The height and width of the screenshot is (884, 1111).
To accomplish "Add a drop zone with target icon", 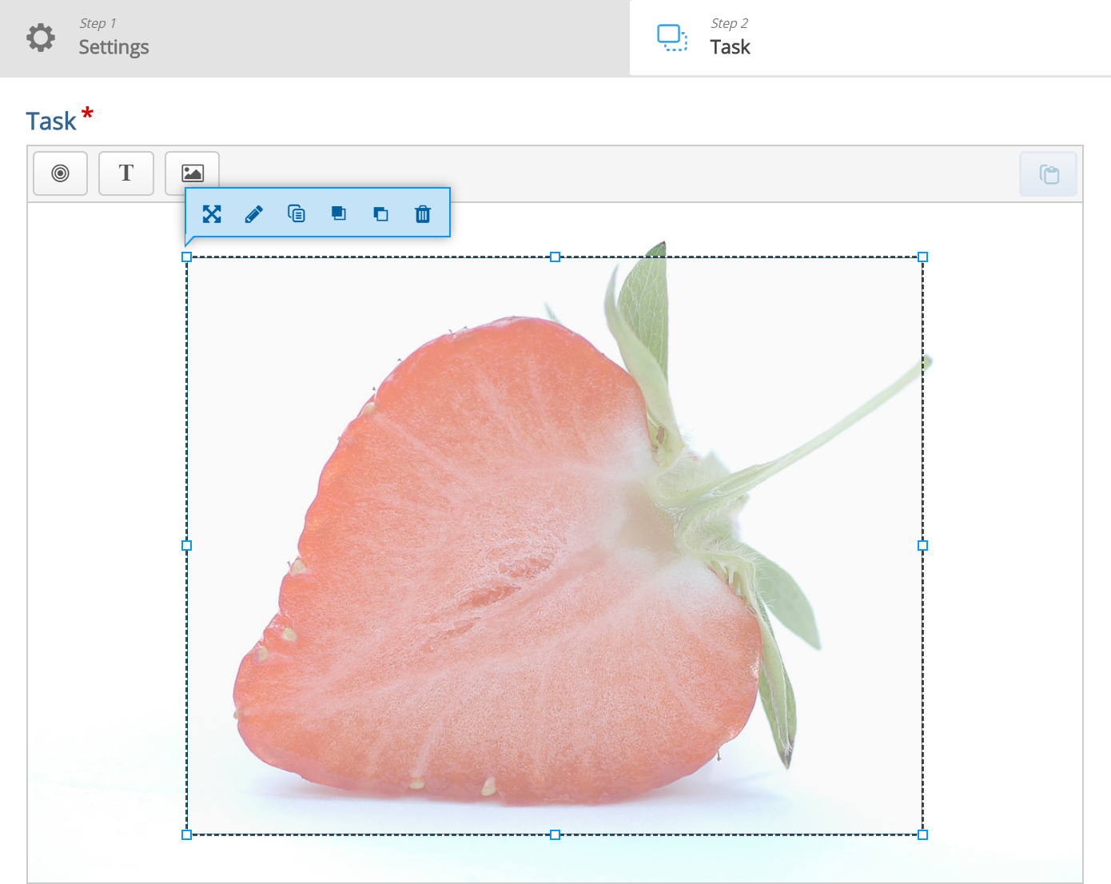I will coord(60,173).
